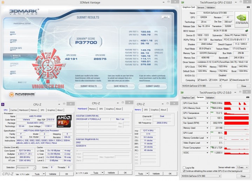Select About in the 3DMark Vantage sidebar
This screenshot has width=252, height=181.
(x=13, y=72)
